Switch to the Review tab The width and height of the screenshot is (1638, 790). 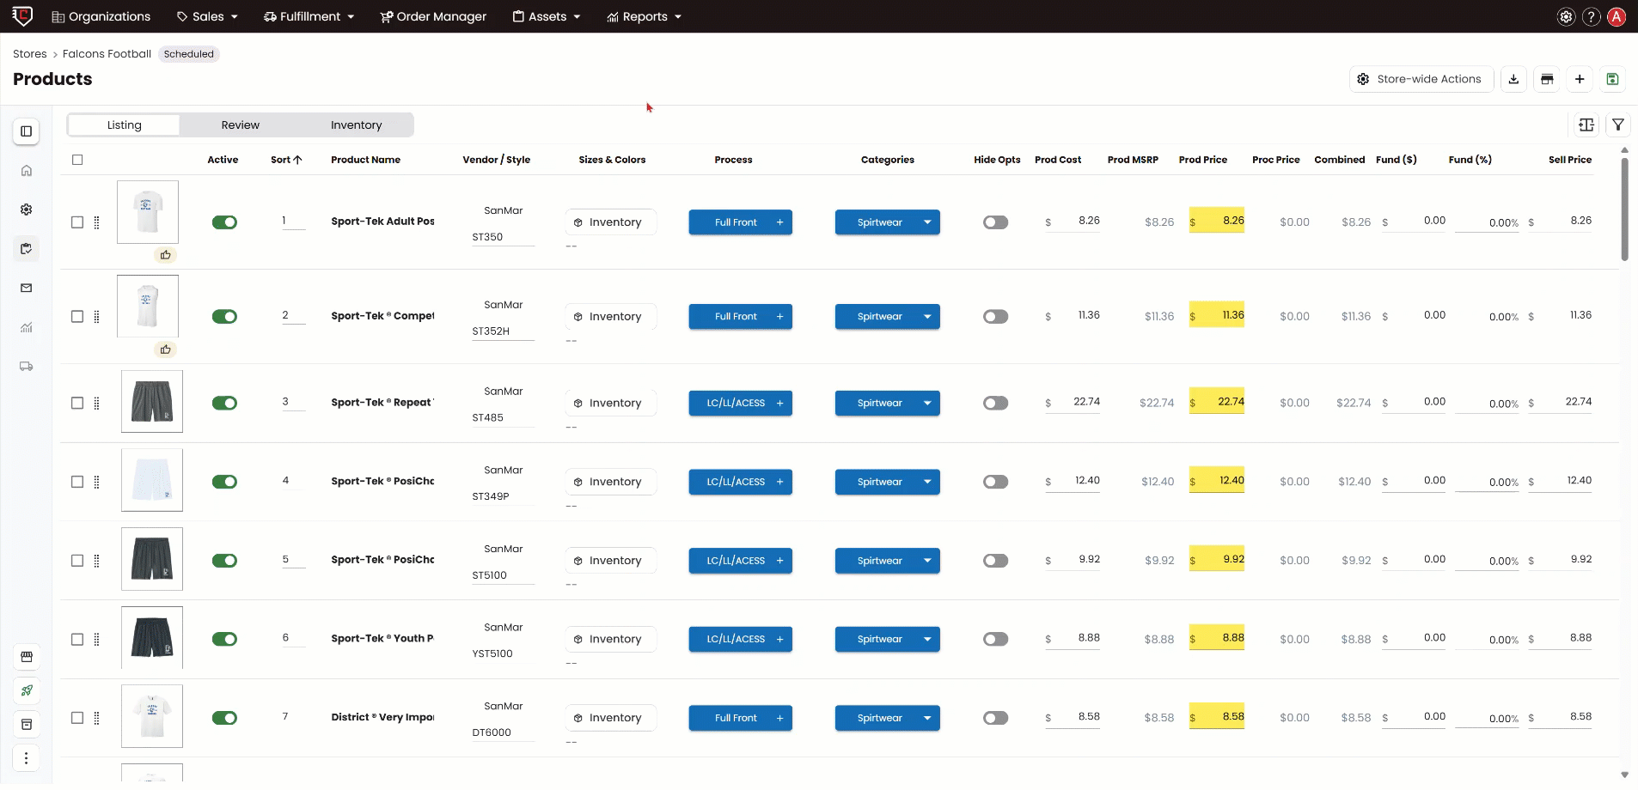click(240, 125)
